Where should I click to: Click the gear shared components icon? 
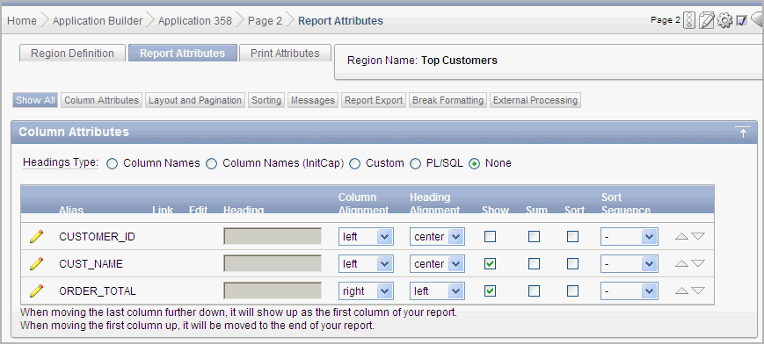(x=725, y=20)
